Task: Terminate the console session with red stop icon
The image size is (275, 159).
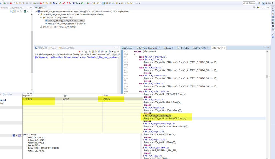Action: pyautogui.click(x=80, y=52)
